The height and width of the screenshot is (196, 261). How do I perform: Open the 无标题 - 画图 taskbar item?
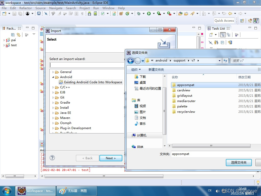point(77,191)
